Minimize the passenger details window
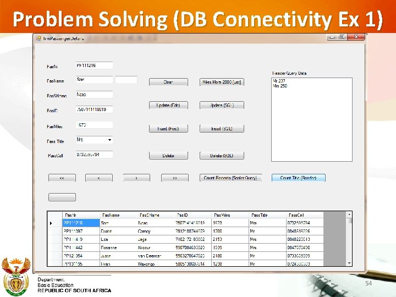 click(x=332, y=37)
